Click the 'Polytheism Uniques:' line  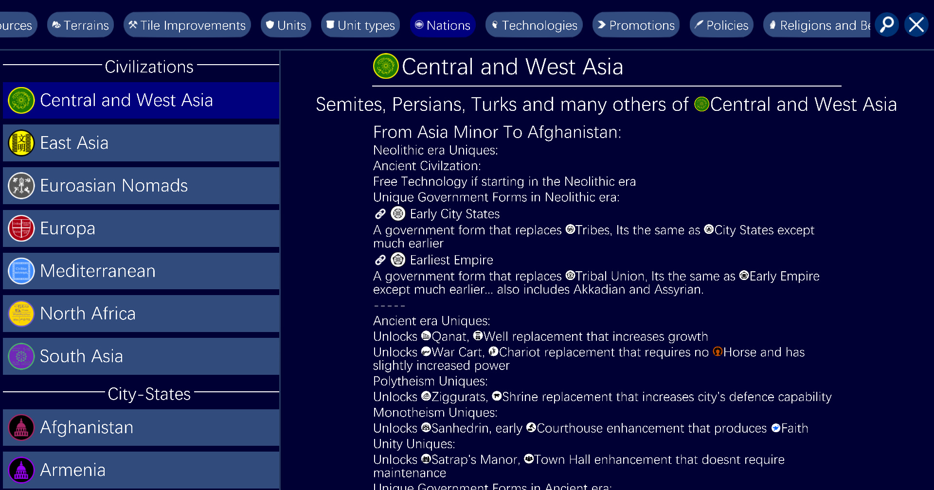coord(430,381)
